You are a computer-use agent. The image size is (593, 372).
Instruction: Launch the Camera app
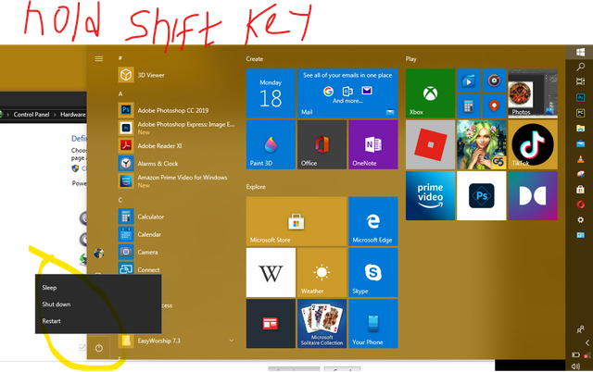177,253
